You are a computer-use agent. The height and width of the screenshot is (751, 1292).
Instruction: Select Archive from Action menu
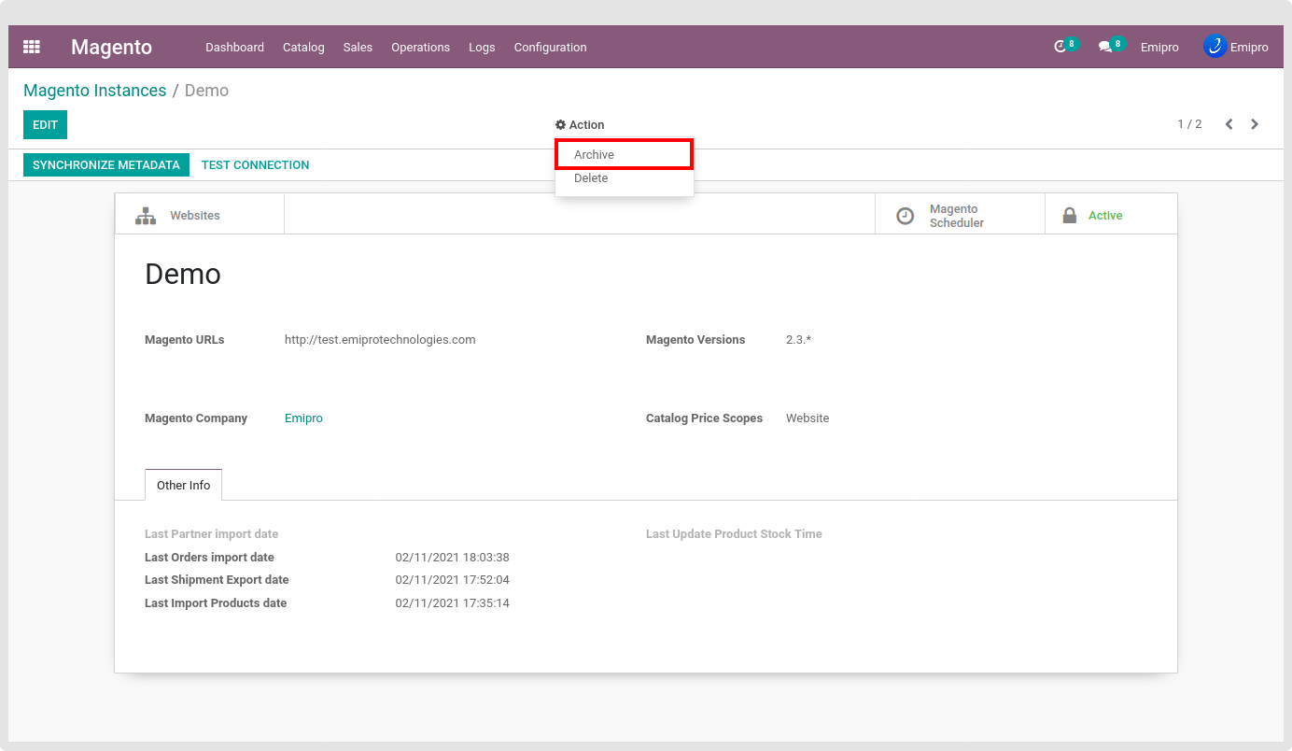point(624,154)
